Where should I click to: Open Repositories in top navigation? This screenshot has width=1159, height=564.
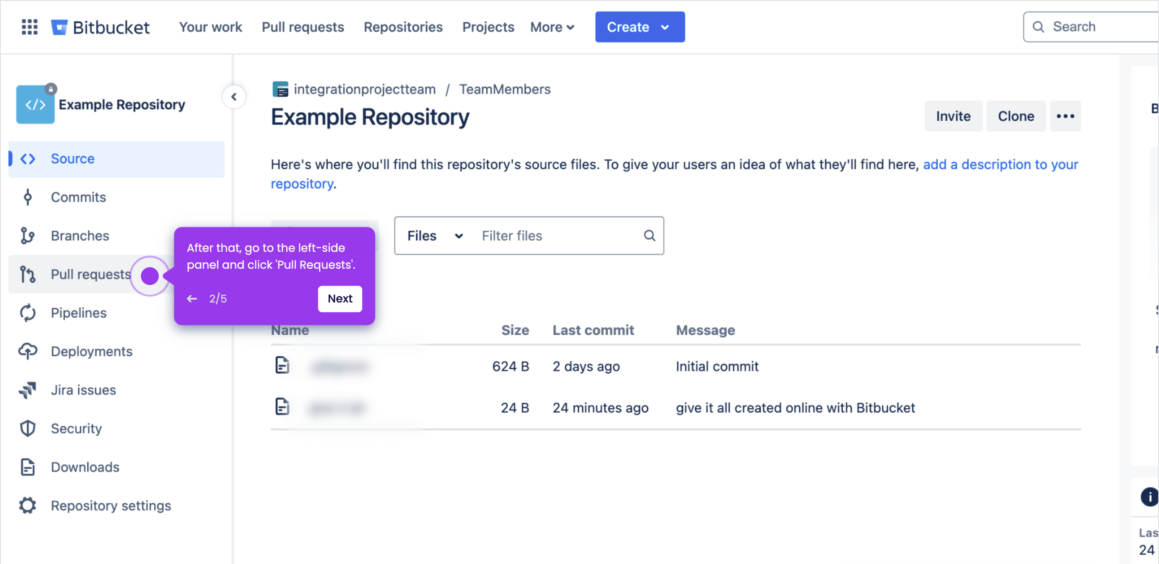tap(403, 27)
